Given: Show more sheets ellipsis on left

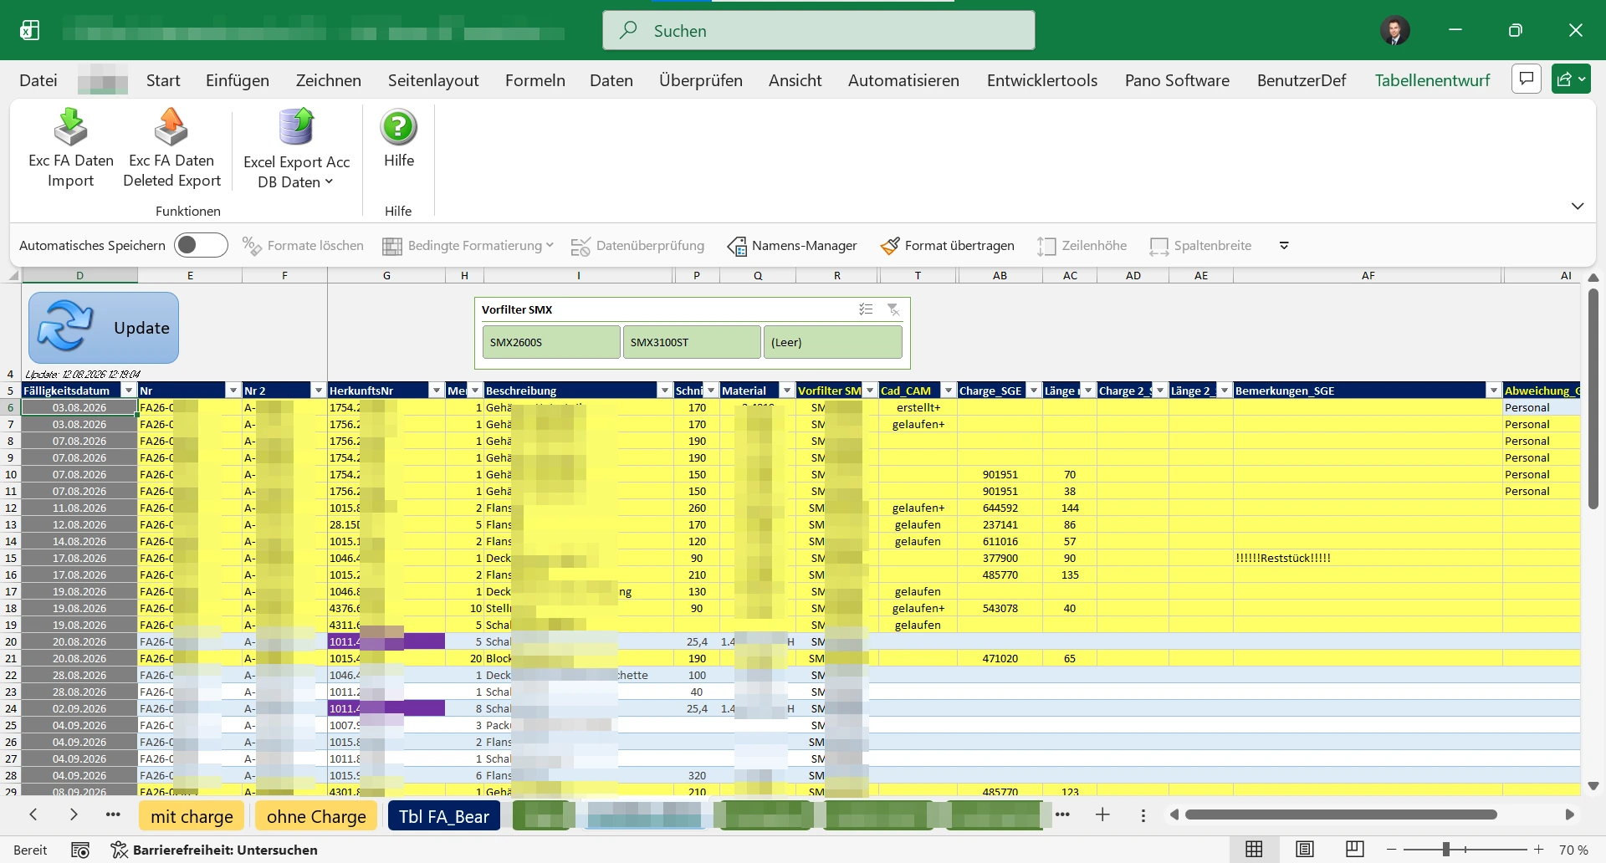Looking at the screenshot, I should (x=113, y=814).
